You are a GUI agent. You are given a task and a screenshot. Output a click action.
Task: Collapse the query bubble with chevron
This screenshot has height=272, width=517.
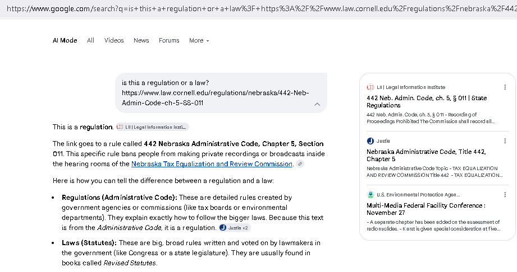coord(317,104)
